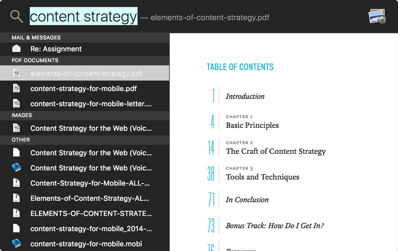Select the Images result Content Strategy for the Web
This screenshot has height=251, width=398.
point(85,128)
